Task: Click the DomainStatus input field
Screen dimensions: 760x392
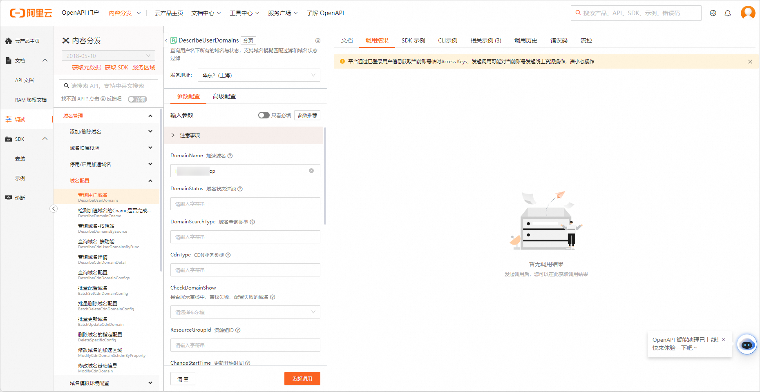Action: click(245, 204)
